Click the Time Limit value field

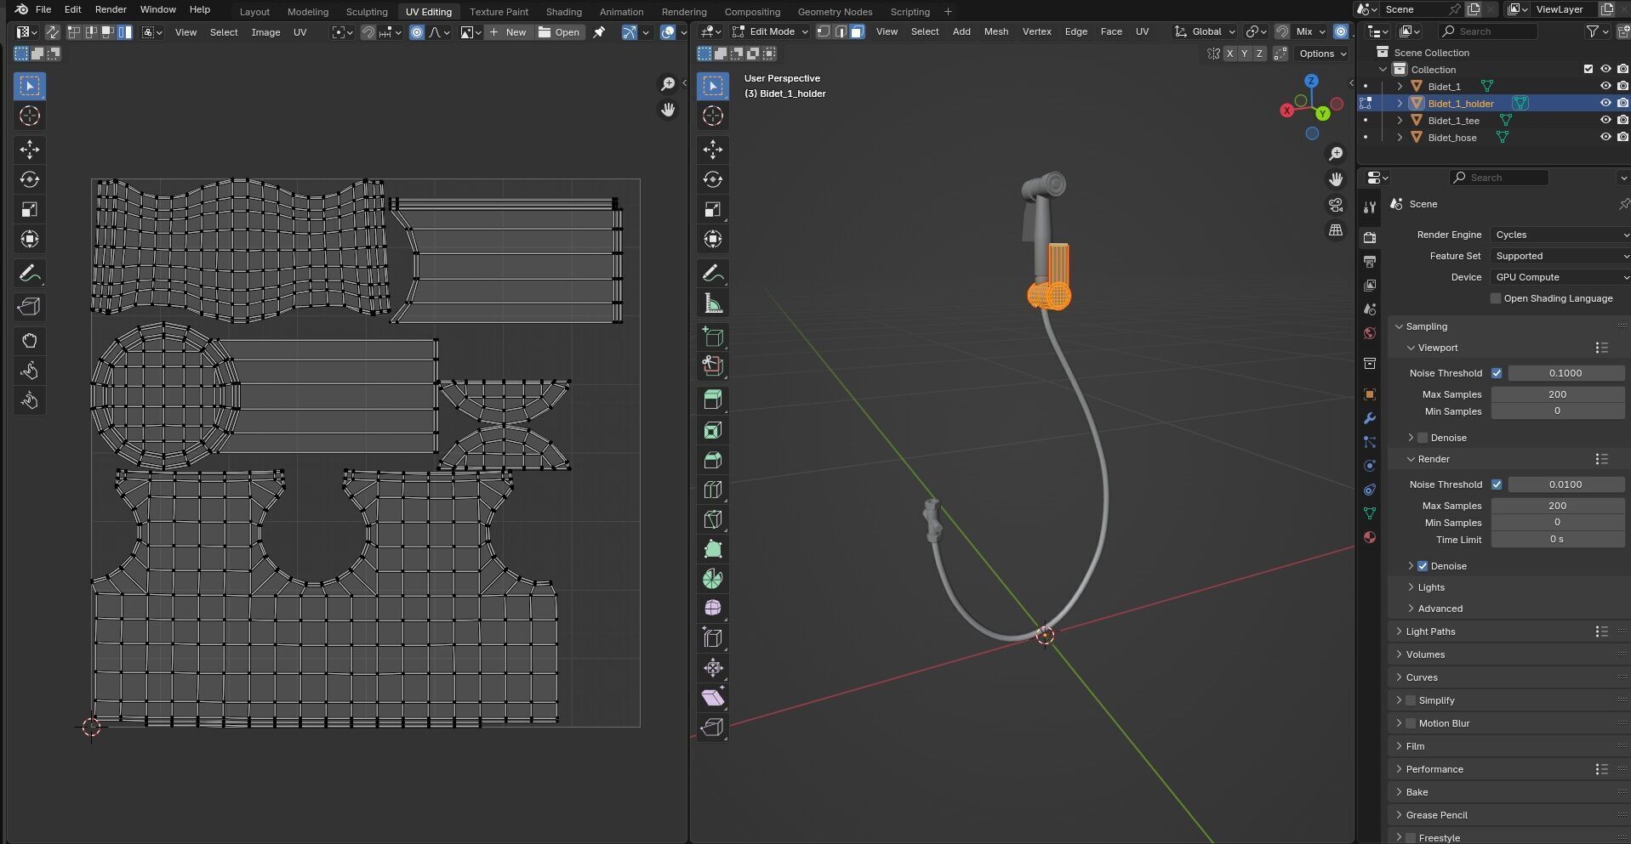point(1557,540)
